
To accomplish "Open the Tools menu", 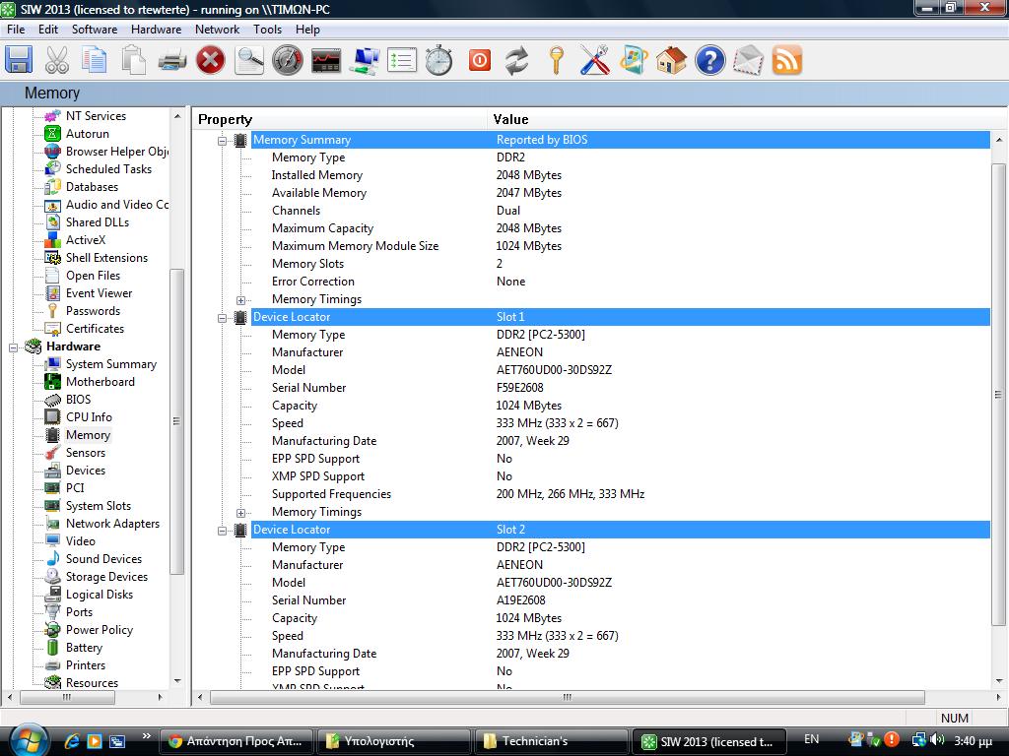I will click(267, 29).
